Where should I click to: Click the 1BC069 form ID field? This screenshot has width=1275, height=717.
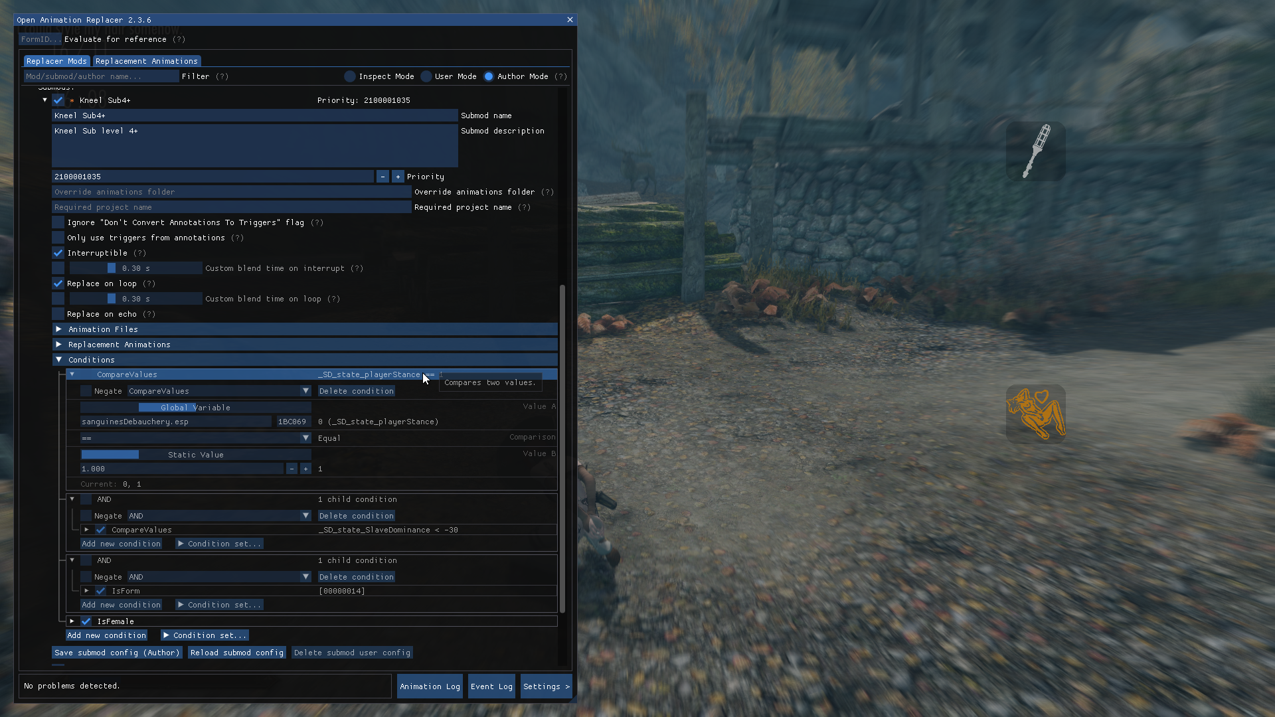(x=292, y=422)
